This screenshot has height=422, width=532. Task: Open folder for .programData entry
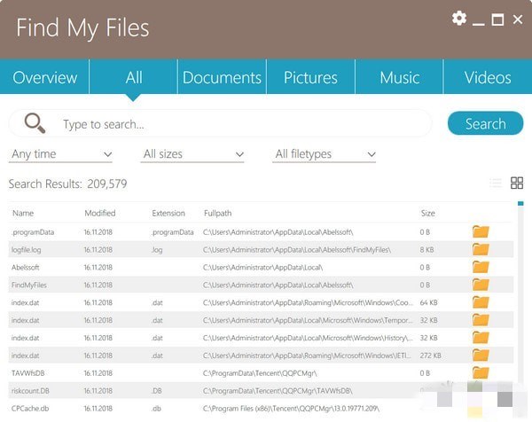click(x=481, y=231)
